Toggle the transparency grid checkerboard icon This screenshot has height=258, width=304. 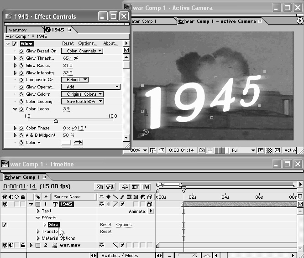point(269,150)
